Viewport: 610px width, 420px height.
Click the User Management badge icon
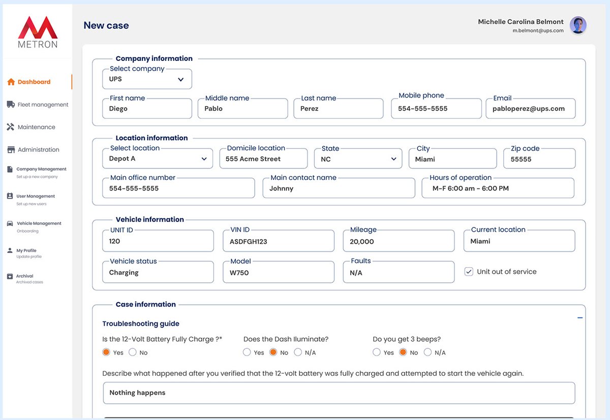[x=10, y=196]
